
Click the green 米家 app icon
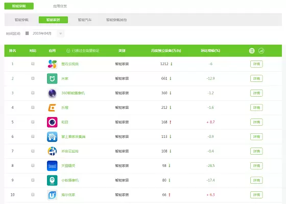click(x=52, y=78)
